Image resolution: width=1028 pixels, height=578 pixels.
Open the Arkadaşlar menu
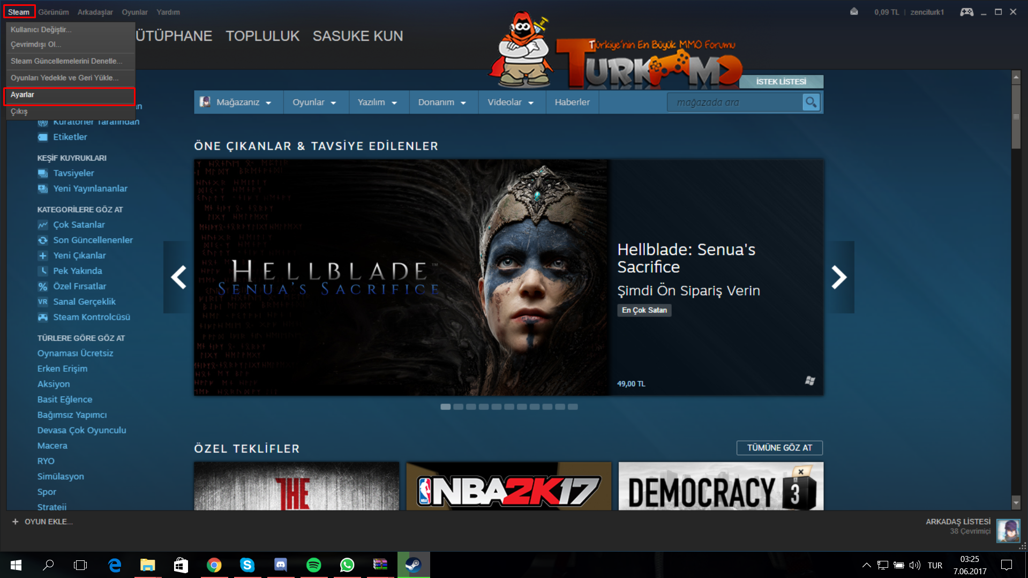95,12
